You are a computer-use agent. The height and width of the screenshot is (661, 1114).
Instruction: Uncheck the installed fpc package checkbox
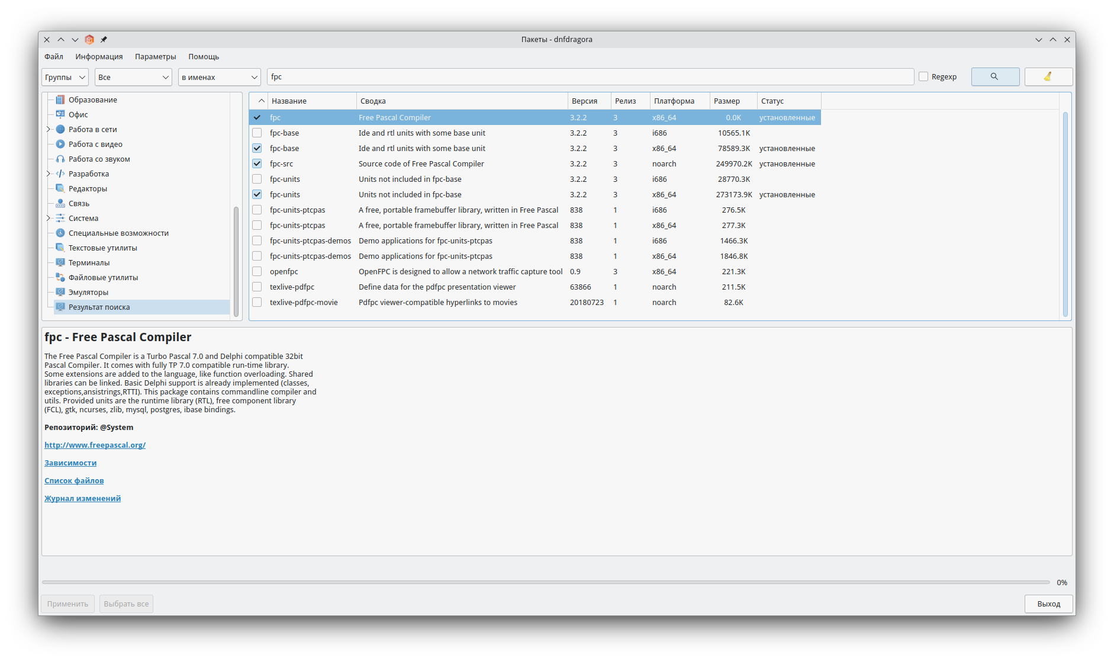coord(257,117)
